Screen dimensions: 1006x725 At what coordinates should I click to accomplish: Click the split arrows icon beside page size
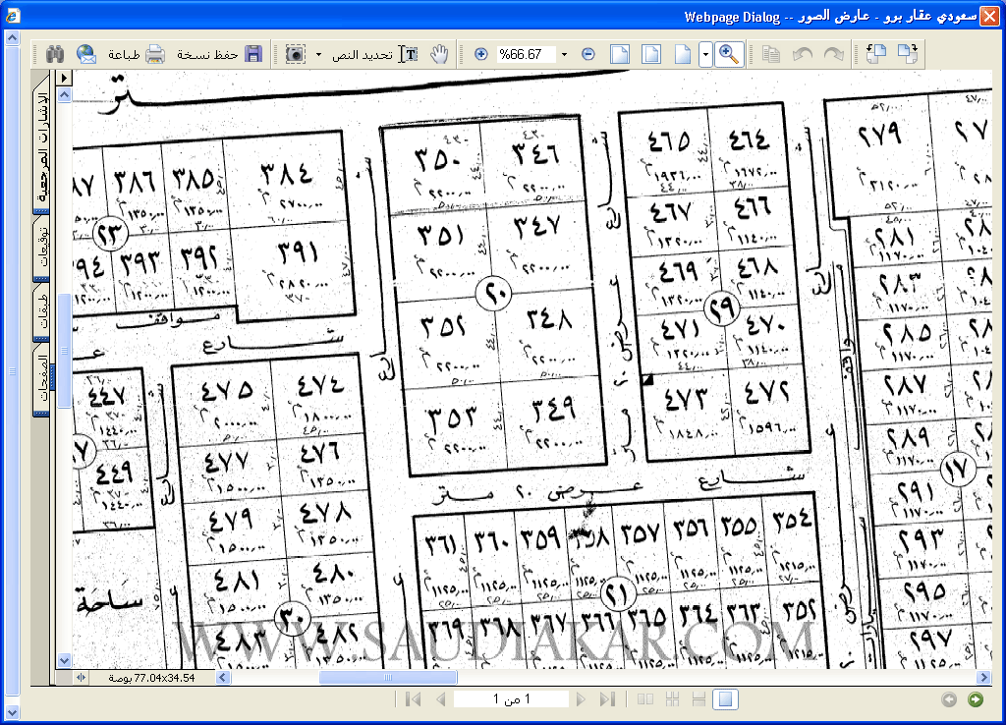[81, 678]
